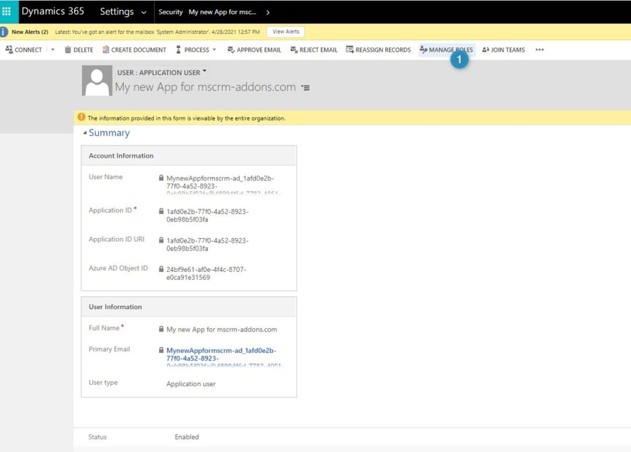Click the View Alerts button
Screen dimensions: 631x452
point(285,31)
